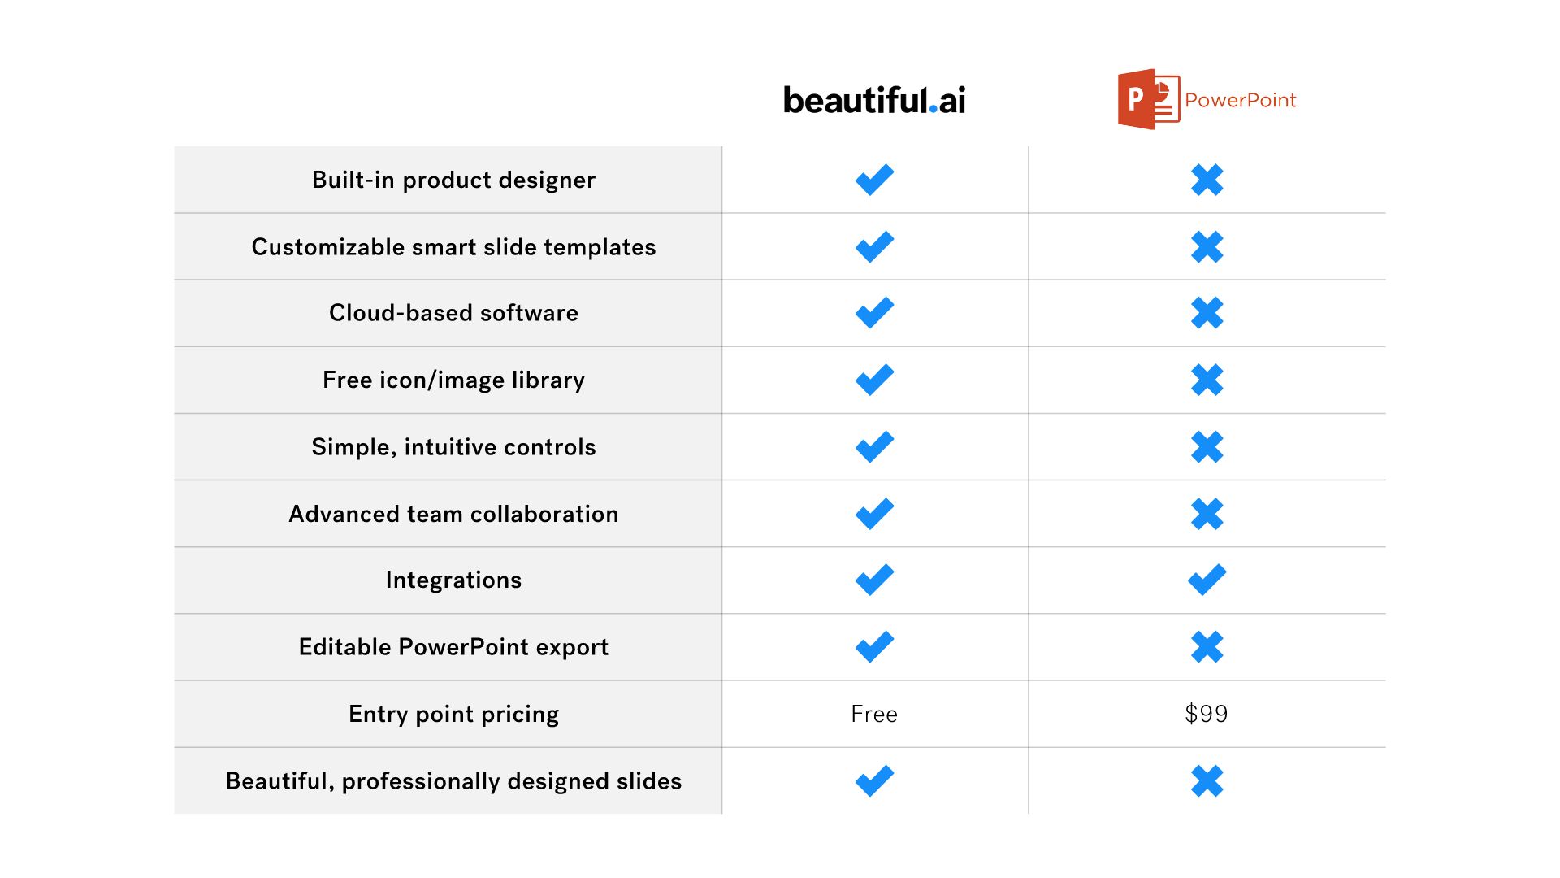
Task: Select beautiful.ai checkmark for Cloud-based software
Action: [874, 313]
